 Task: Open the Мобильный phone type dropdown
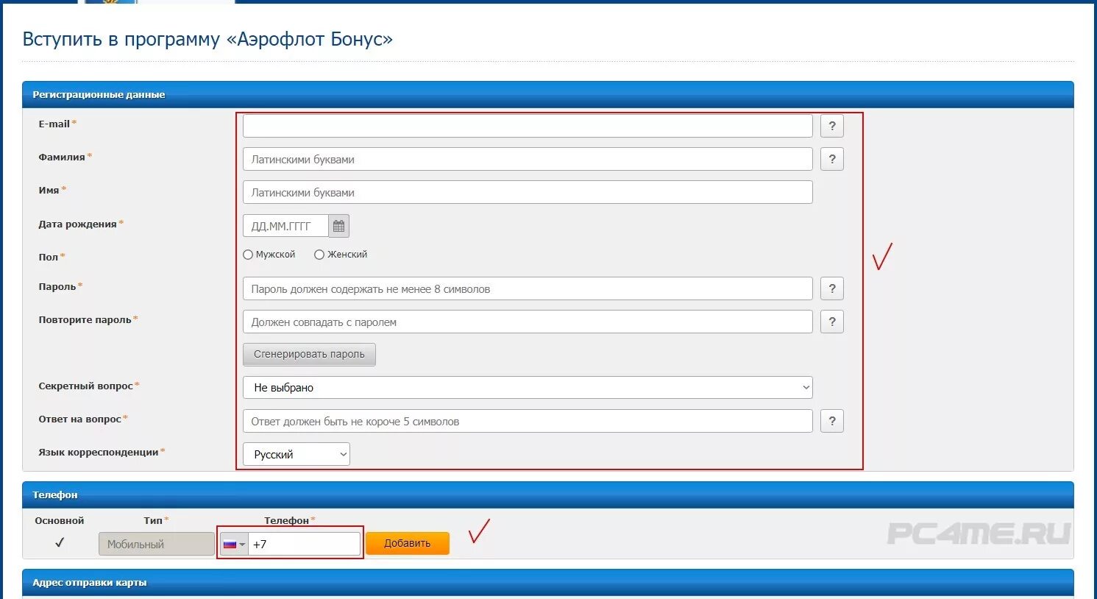157,544
